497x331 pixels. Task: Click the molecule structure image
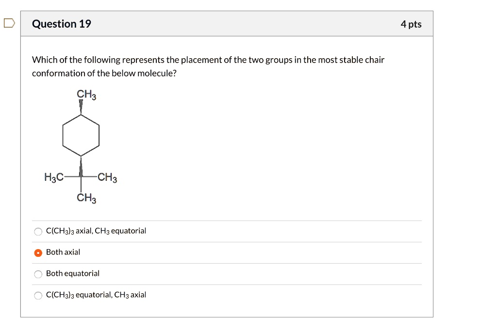click(x=82, y=145)
